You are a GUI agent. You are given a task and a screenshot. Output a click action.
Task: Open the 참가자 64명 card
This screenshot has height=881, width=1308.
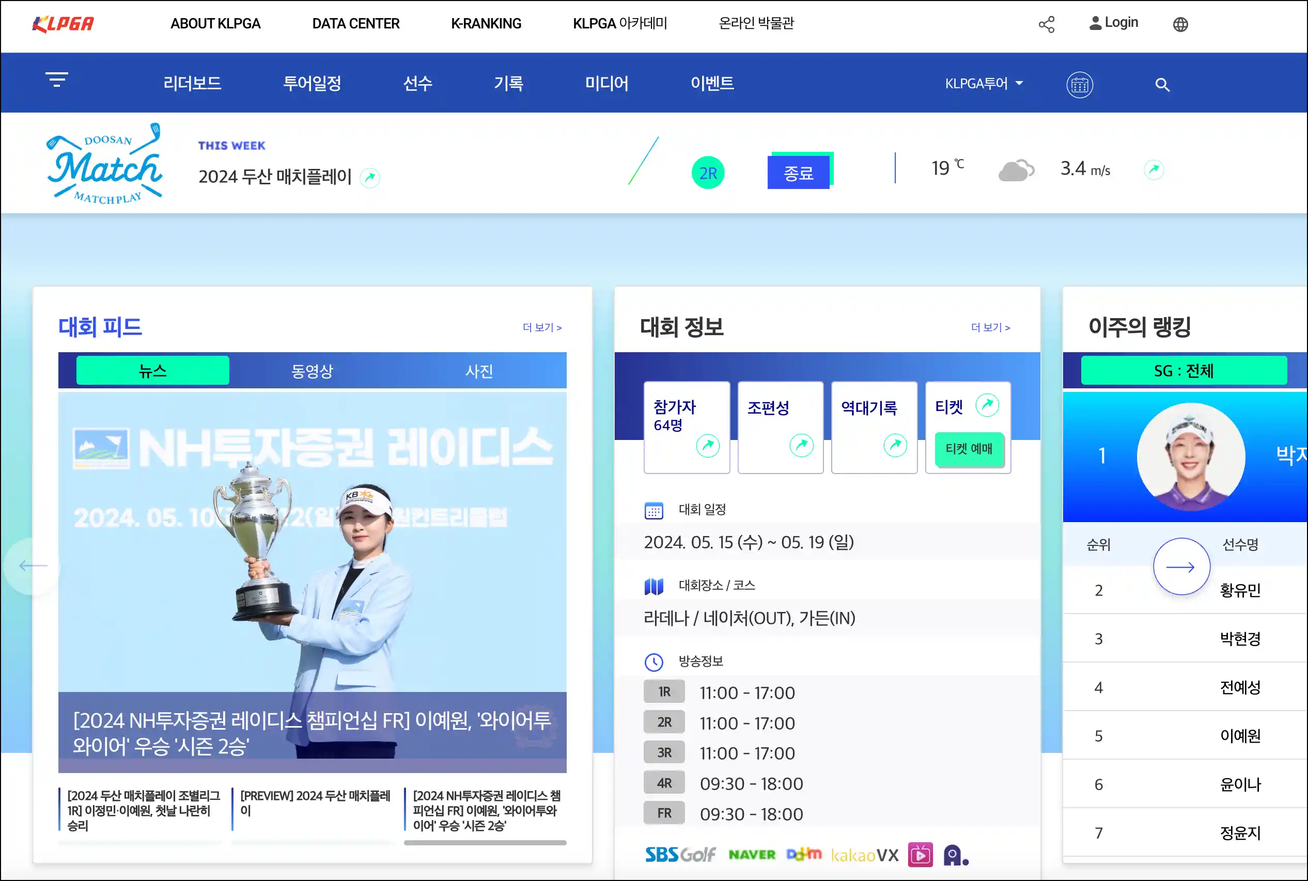pyautogui.click(x=687, y=428)
